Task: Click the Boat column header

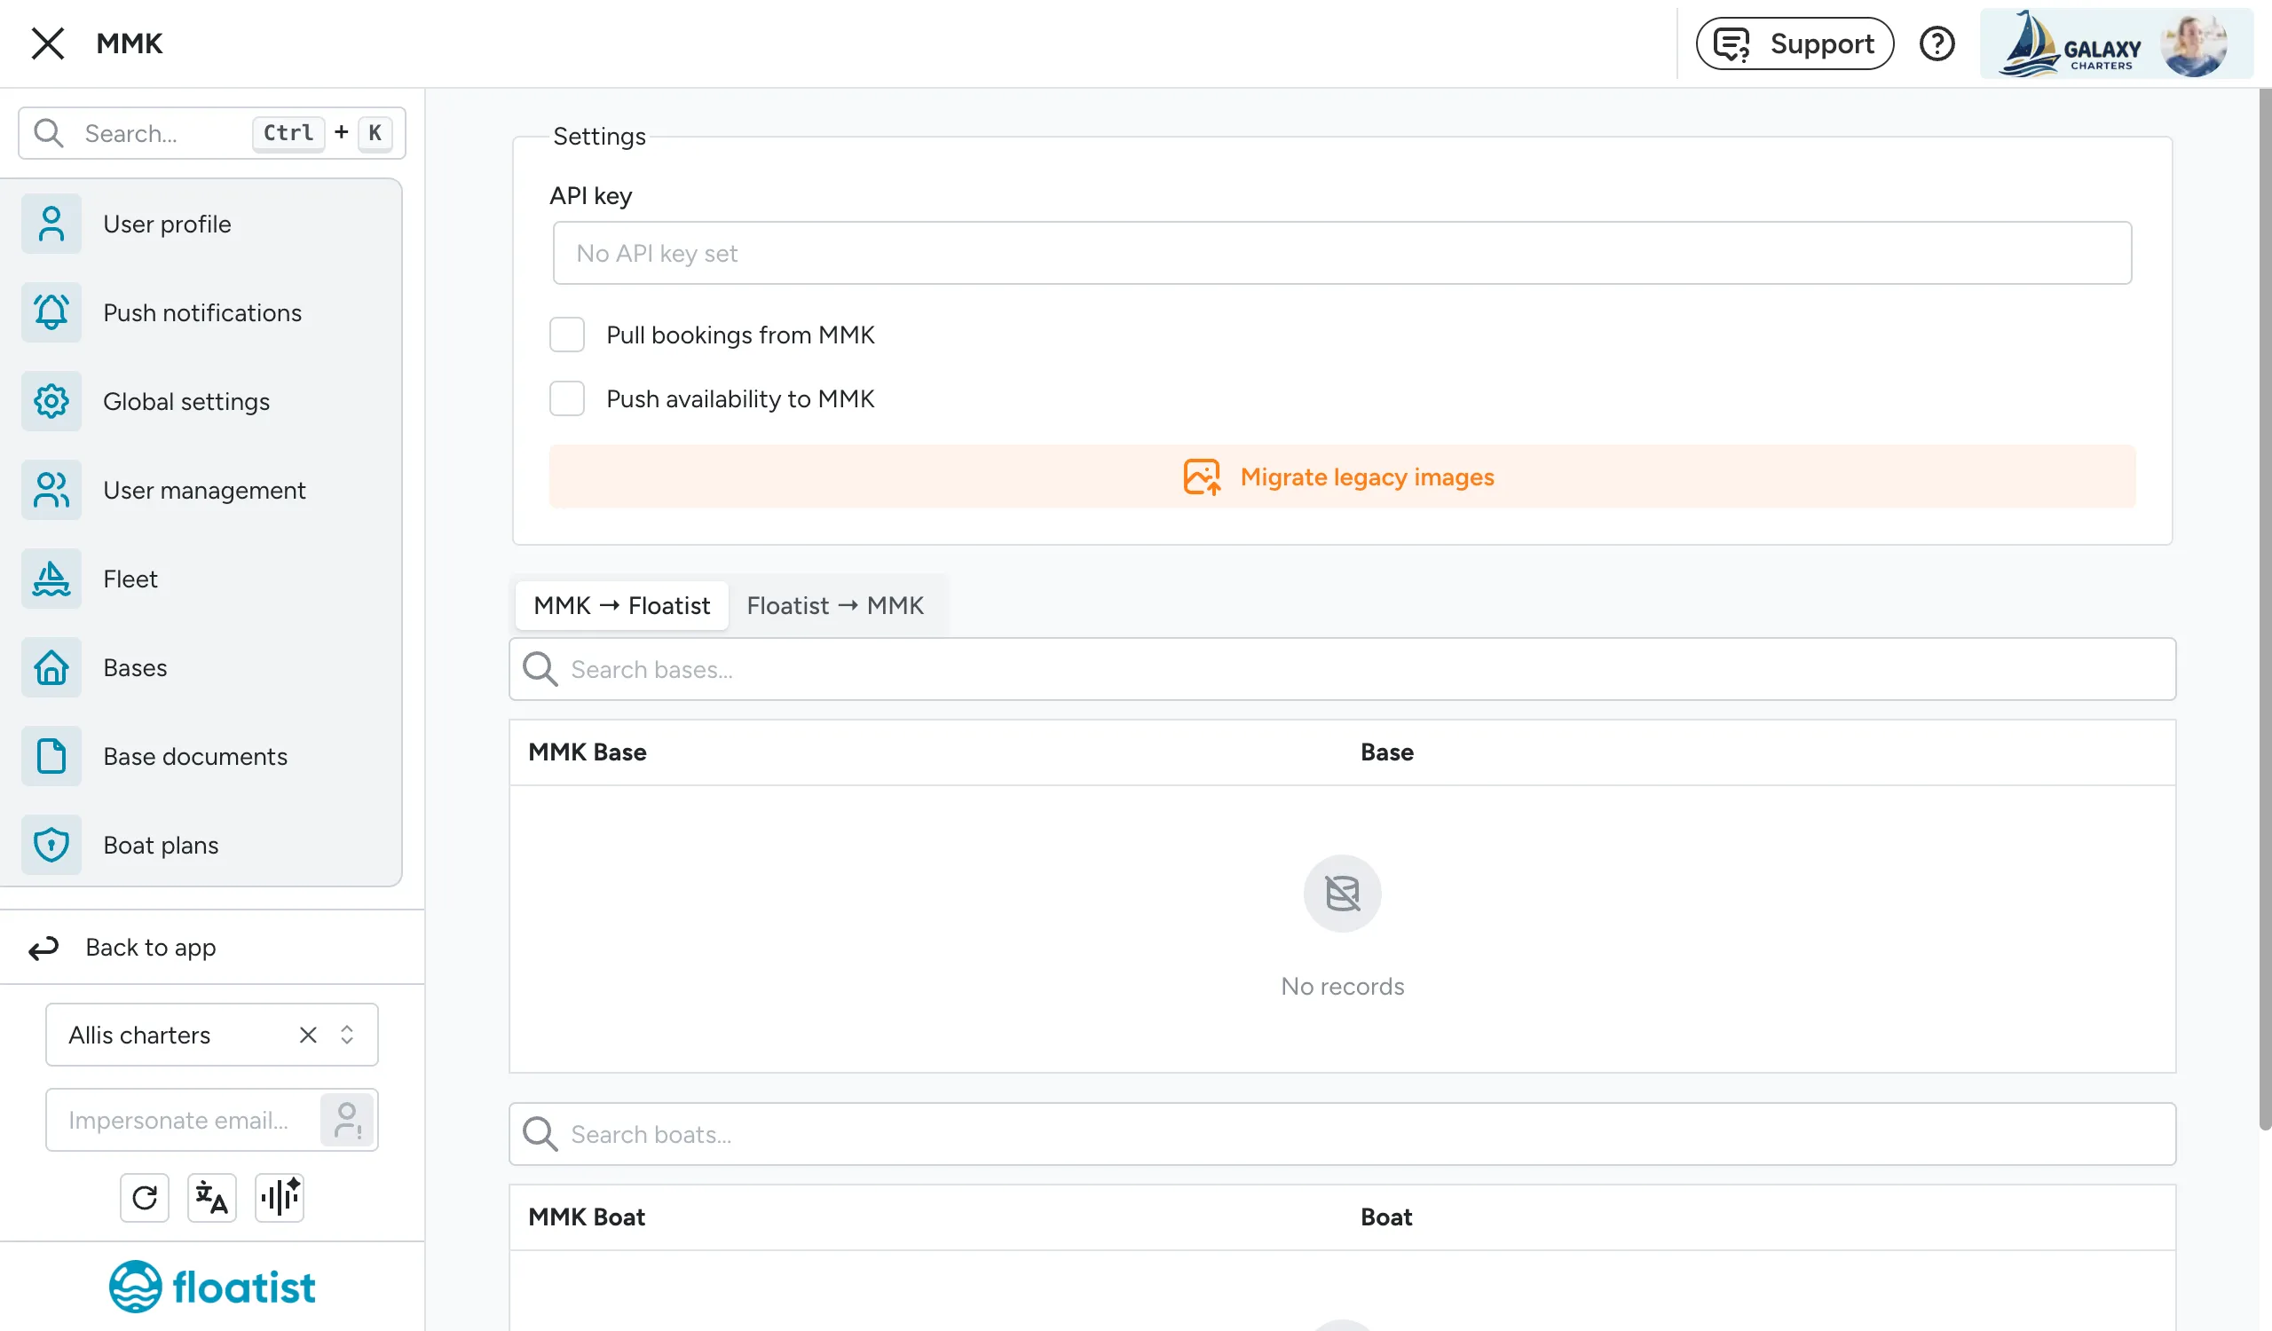Action: coord(1385,1217)
